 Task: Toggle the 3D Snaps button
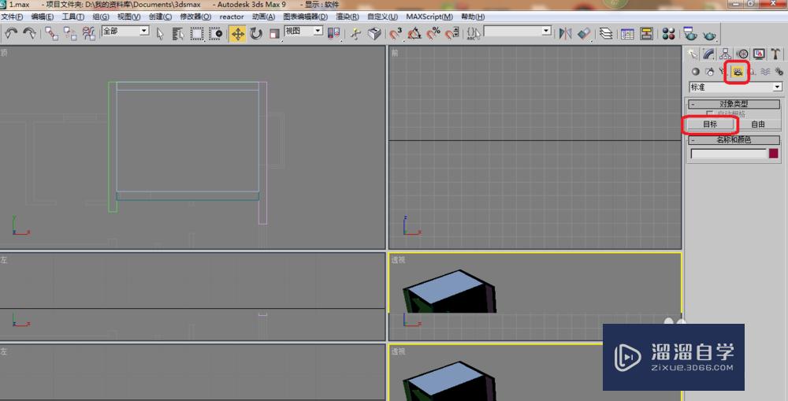[x=396, y=33]
